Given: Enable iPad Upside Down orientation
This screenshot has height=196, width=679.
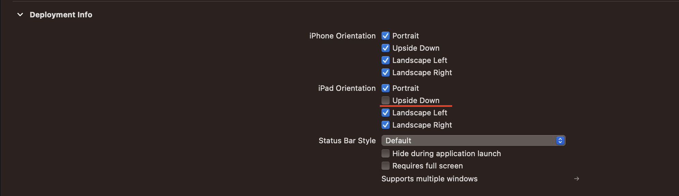Looking at the screenshot, I should point(386,100).
